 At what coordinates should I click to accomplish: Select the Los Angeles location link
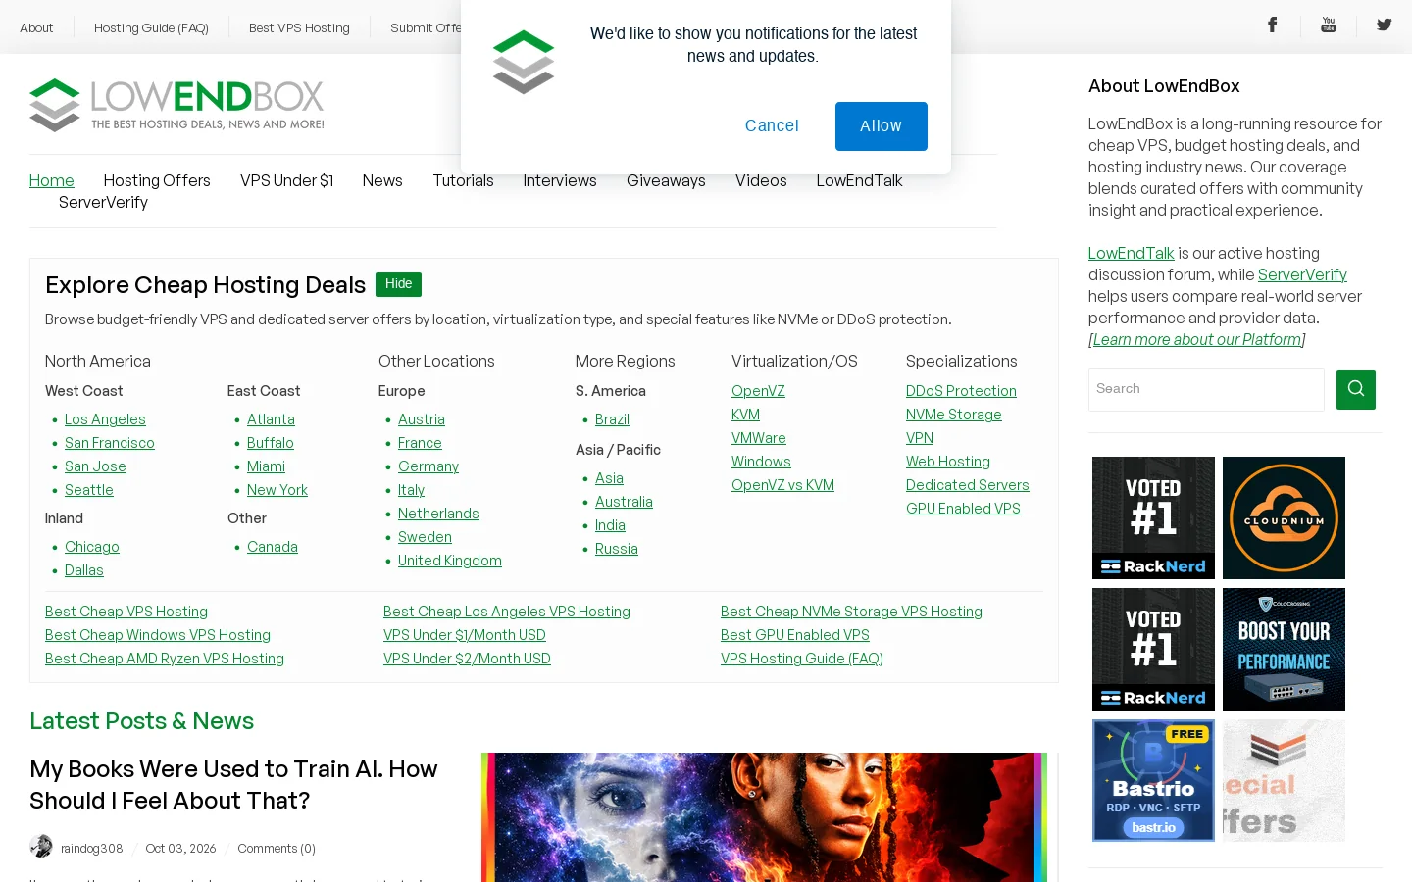pos(105,419)
